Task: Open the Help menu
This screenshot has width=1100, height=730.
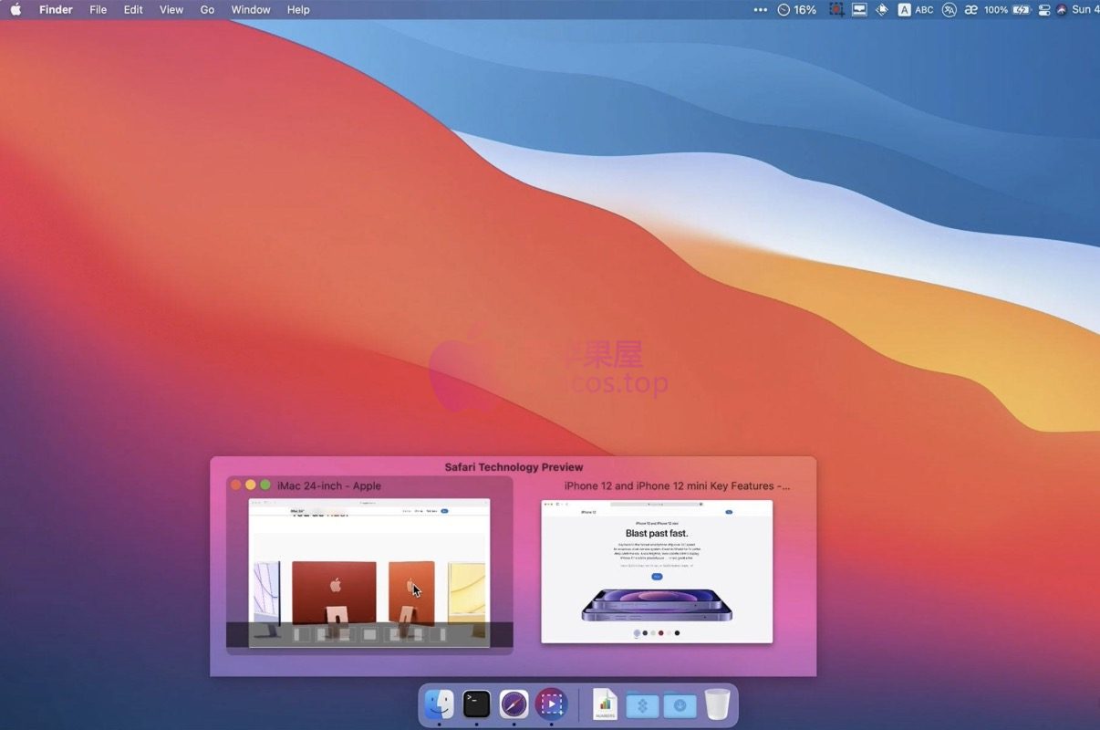Action: click(298, 9)
